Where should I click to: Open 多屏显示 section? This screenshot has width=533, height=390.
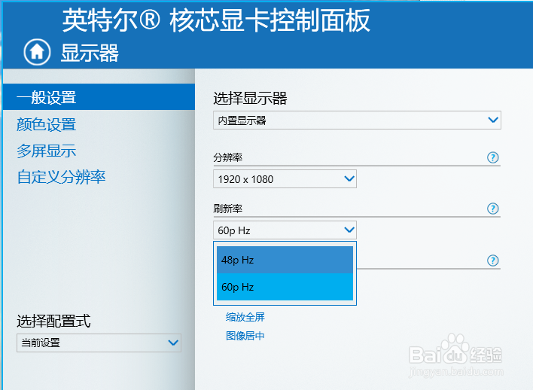pos(46,151)
